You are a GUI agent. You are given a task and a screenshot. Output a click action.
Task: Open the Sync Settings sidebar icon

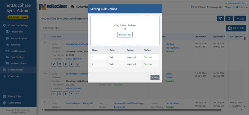[7, 57]
